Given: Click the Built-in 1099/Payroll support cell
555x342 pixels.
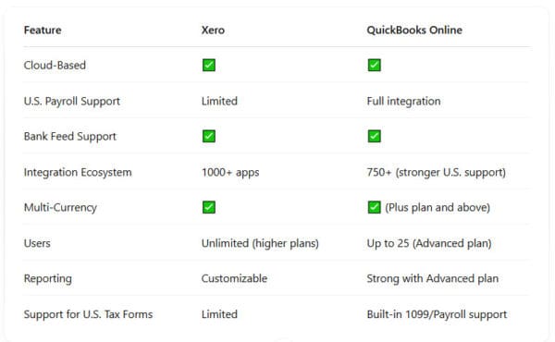Looking at the screenshot, I should pyautogui.click(x=437, y=314).
